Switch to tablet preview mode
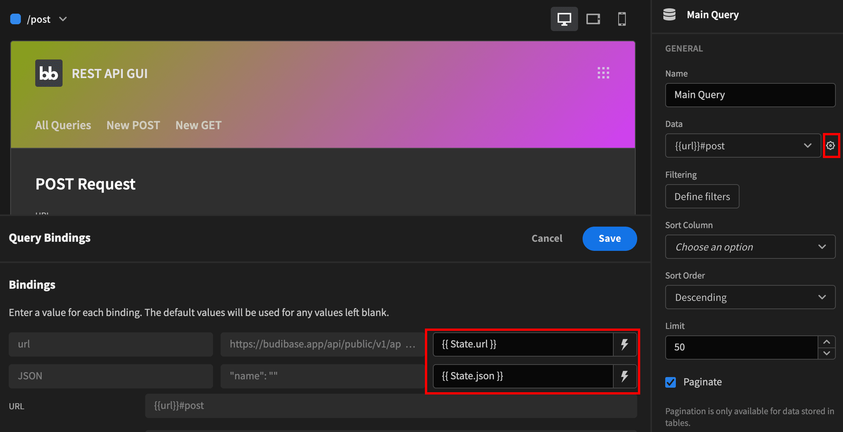 click(x=593, y=19)
